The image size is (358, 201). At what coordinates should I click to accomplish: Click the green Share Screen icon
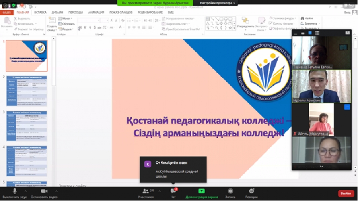(202, 191)
